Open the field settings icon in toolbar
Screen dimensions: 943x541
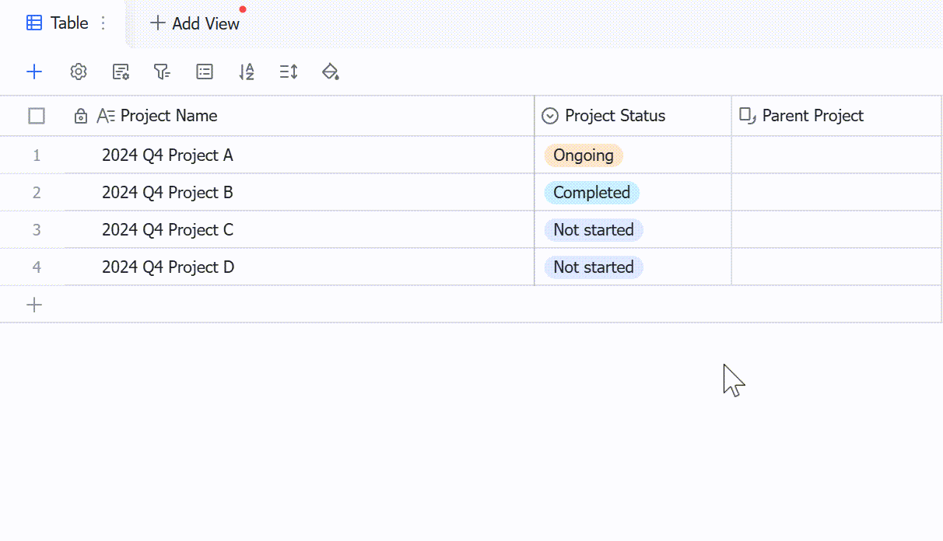tap(121, 72)
